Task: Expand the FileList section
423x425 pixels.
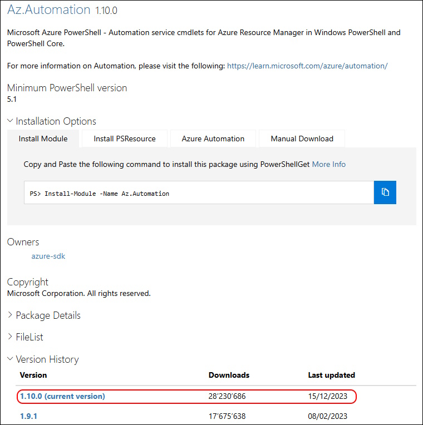Action: click(25, 337)
